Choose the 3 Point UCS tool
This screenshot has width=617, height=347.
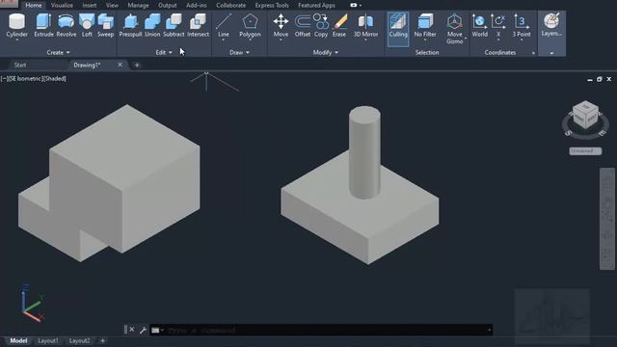point(521,26)
